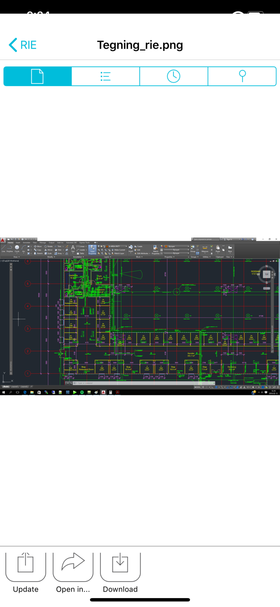Share file with Open in...

73,573
